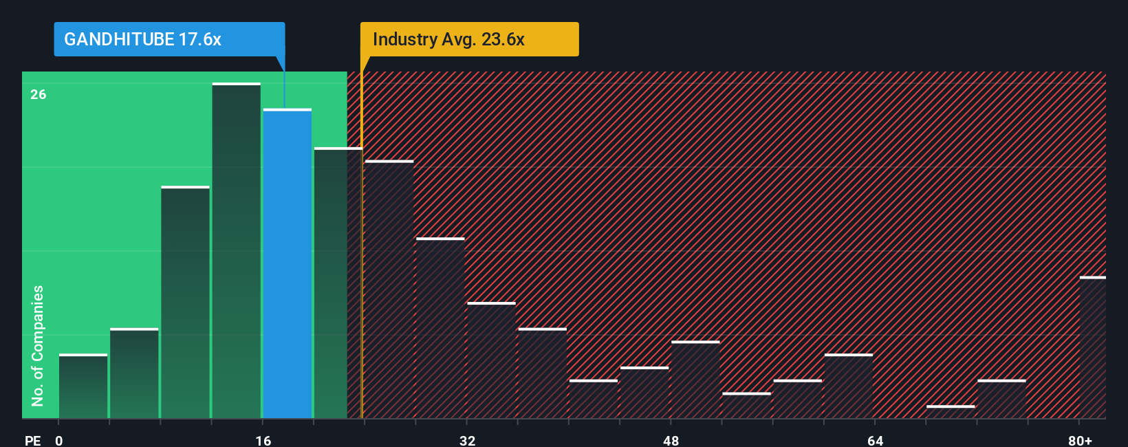Click the x-axis label 64

coord(875,440)
